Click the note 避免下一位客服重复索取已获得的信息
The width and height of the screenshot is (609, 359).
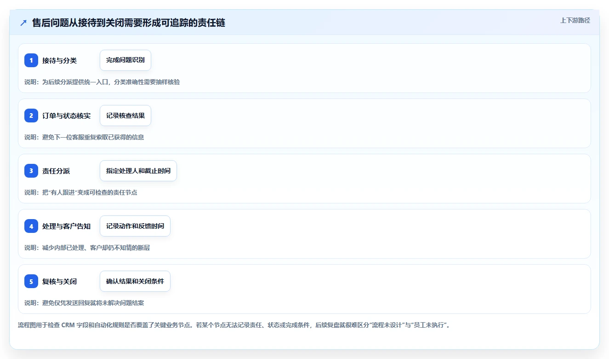pyautogui.click(x=84, y=137)
